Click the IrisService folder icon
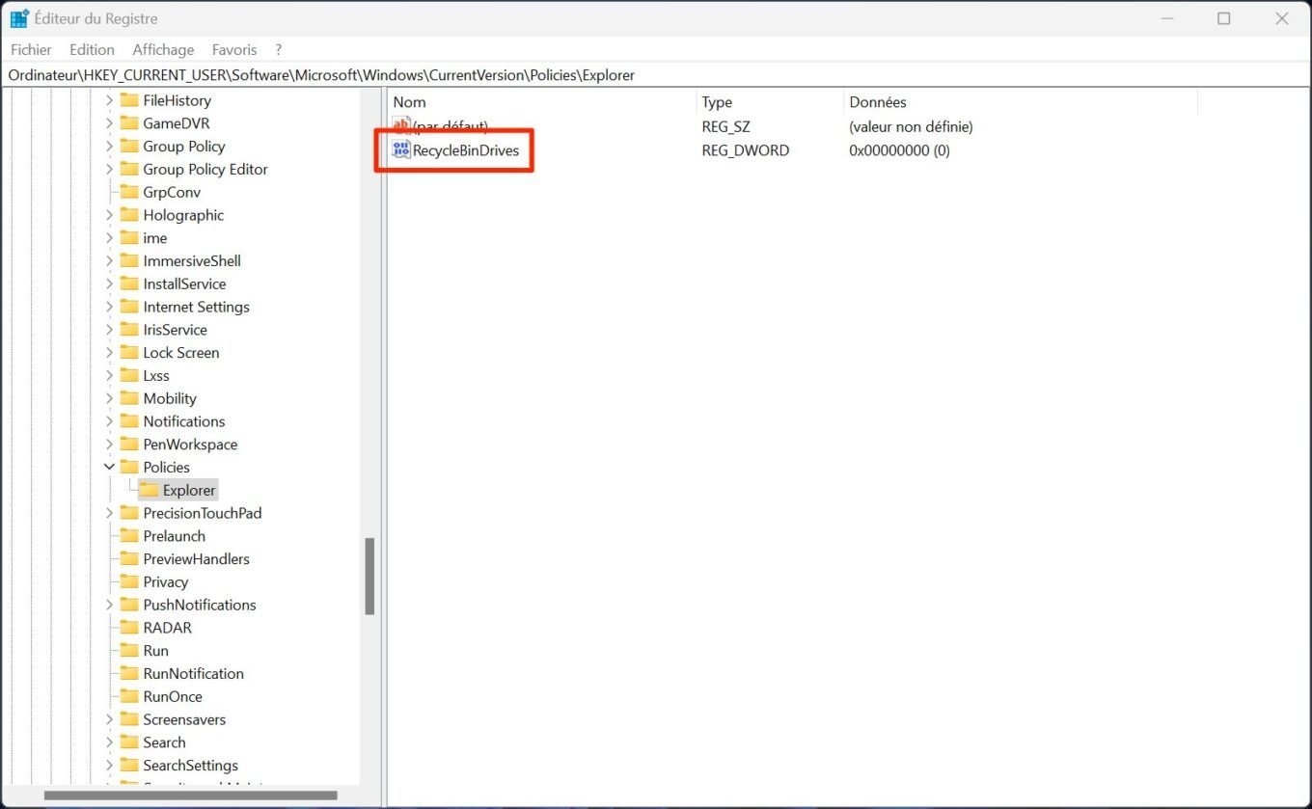Image resolution: width=1312 pixels, height=809 pixels. (129, 330)
